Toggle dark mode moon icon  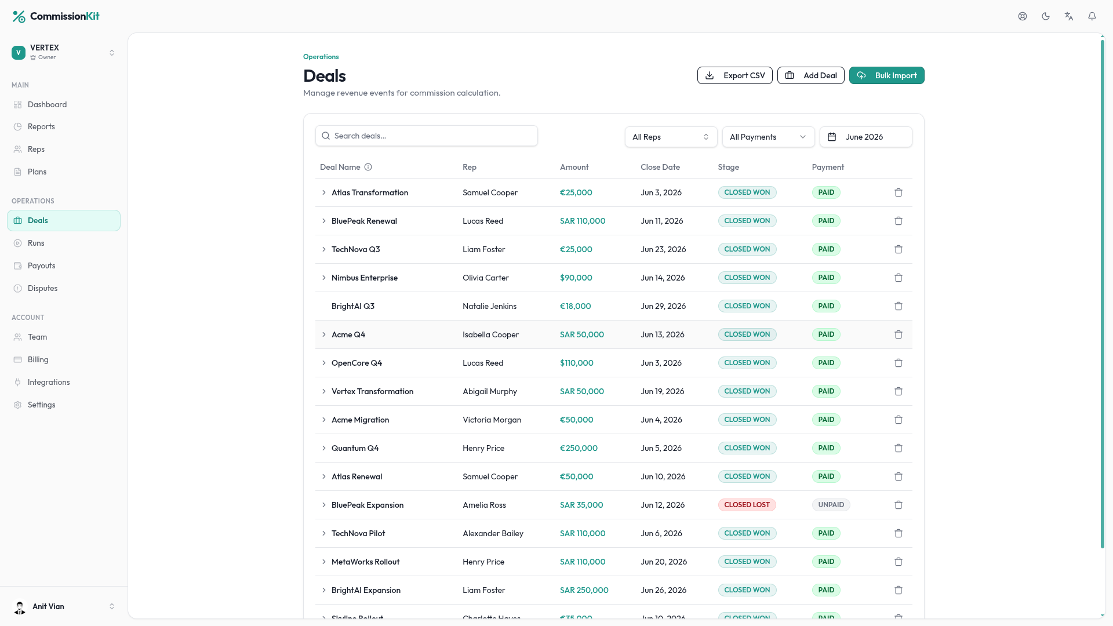(x=1046, y=16)
